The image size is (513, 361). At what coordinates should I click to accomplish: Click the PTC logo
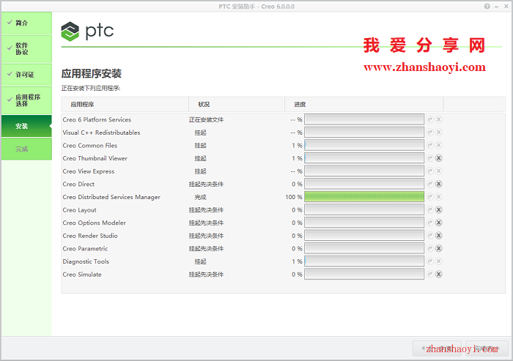[87, 31]
